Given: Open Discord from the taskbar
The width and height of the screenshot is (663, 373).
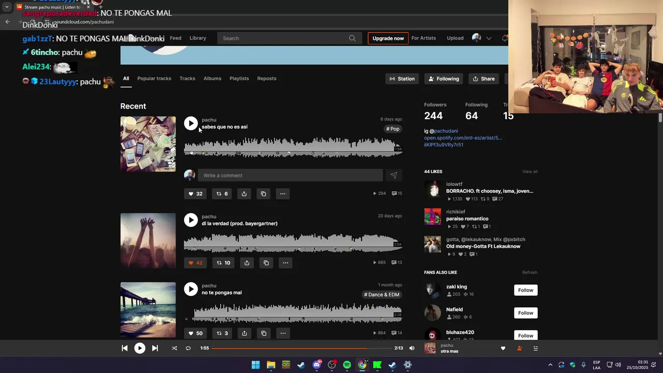Looking at the screenshot, I should coord(316,365).
